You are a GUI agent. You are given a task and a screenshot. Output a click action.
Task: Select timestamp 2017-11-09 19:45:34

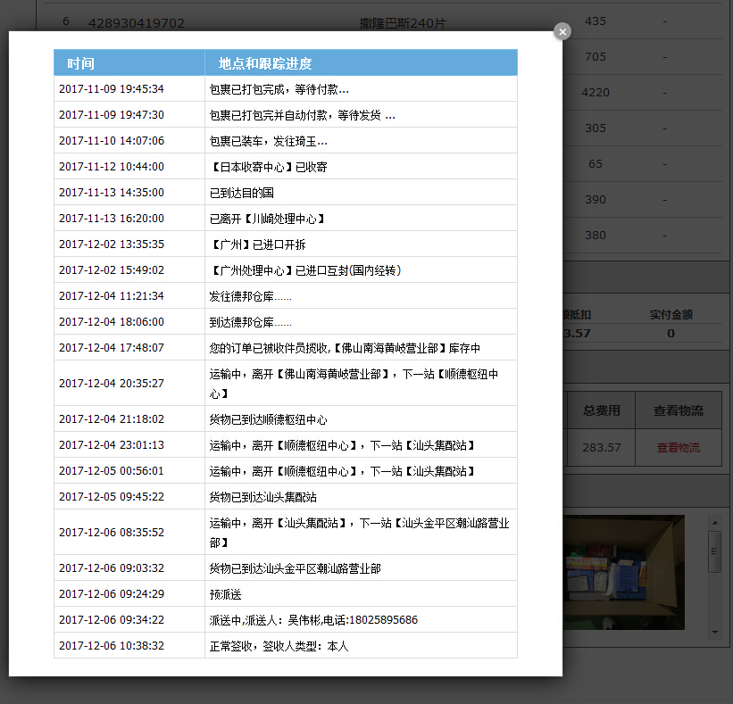point(112,88)
